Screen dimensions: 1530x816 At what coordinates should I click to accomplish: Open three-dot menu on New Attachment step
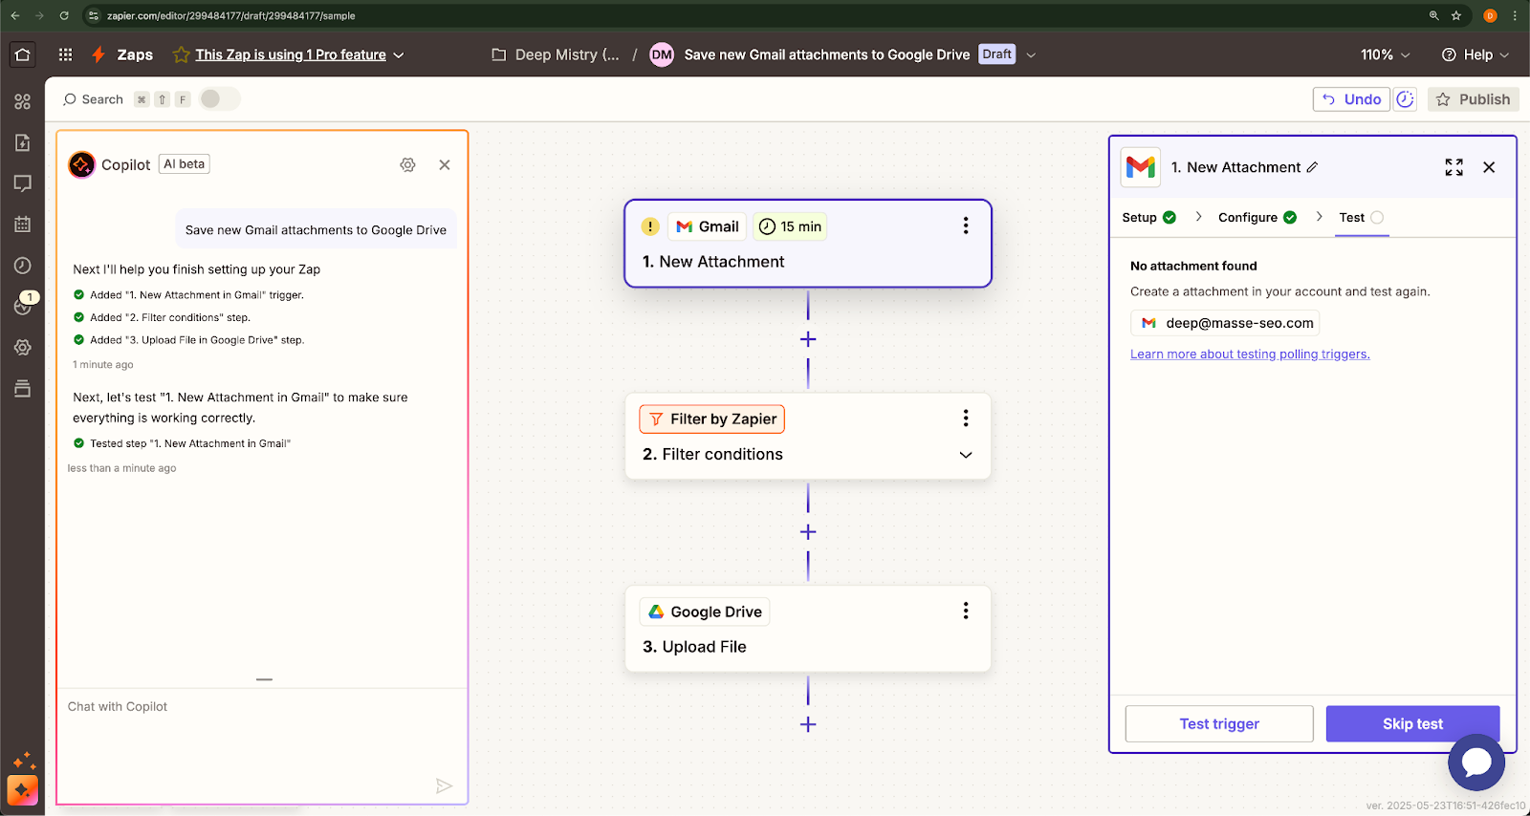pyautogui.click(x=966, y=225)
